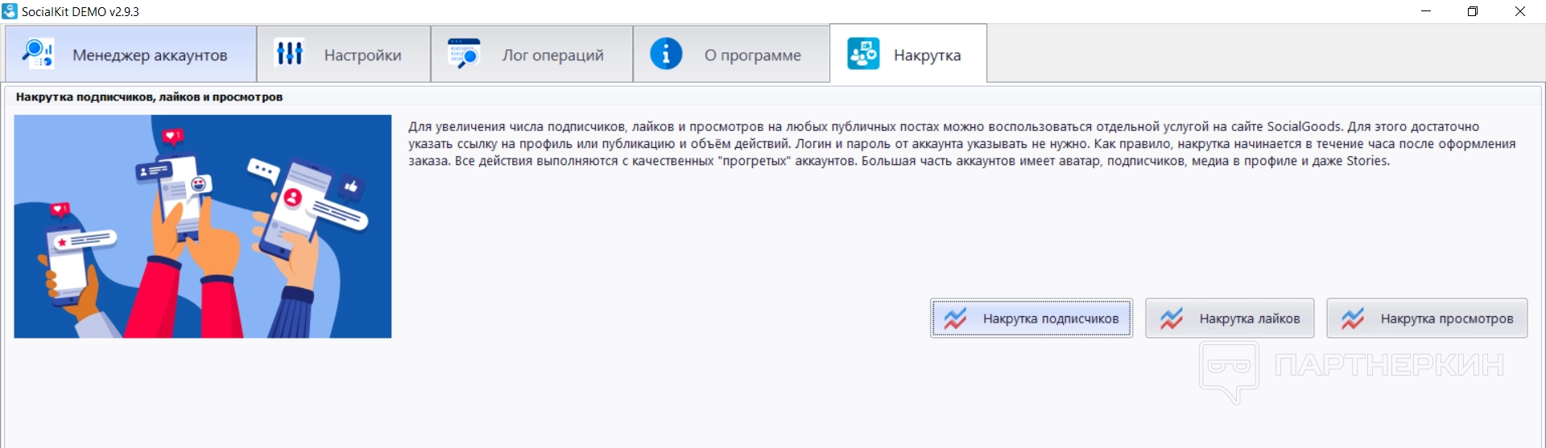Click the chart icon on Накрутка подписчиков

(x=955, y=319)
